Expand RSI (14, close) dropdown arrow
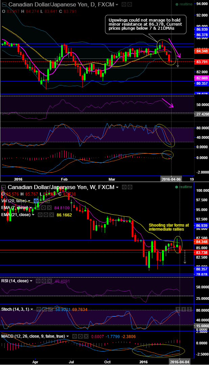This screenshot has height=365, width=209. pyautogui.click(x=31, y=281)
